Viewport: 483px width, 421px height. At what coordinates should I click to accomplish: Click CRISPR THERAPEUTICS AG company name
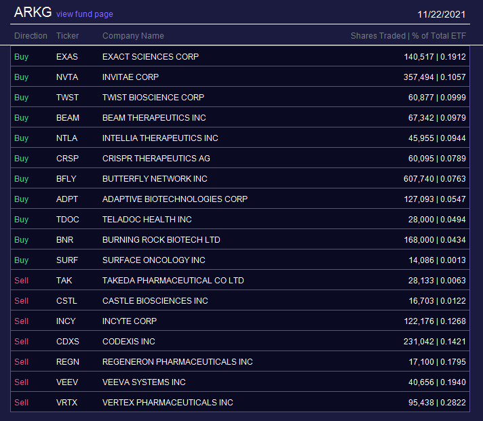[156, 158]
